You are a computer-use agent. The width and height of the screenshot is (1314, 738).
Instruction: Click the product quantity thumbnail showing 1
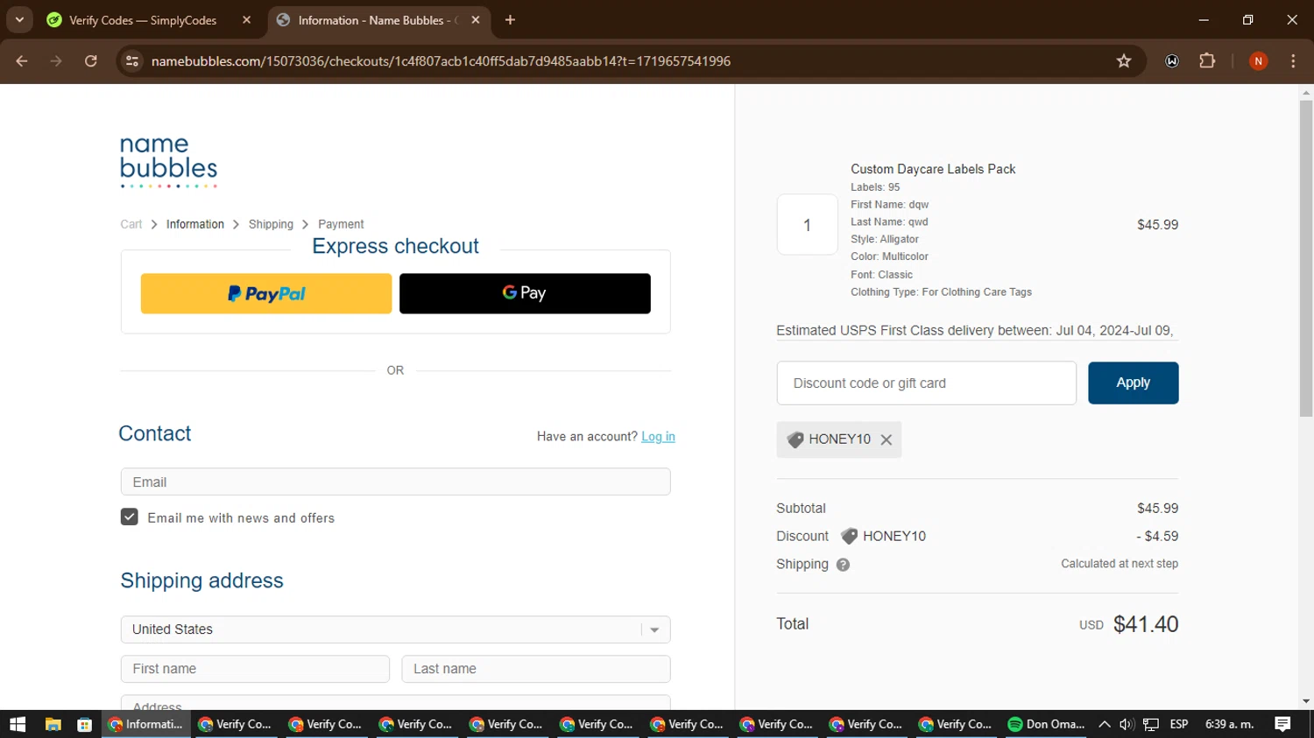807,225
